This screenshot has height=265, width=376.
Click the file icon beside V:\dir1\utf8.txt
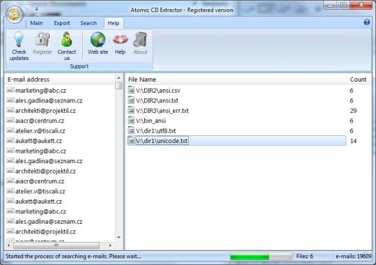tap(131, 130)
